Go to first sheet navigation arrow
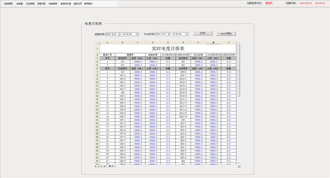330x178 pixels. point(96,166)
